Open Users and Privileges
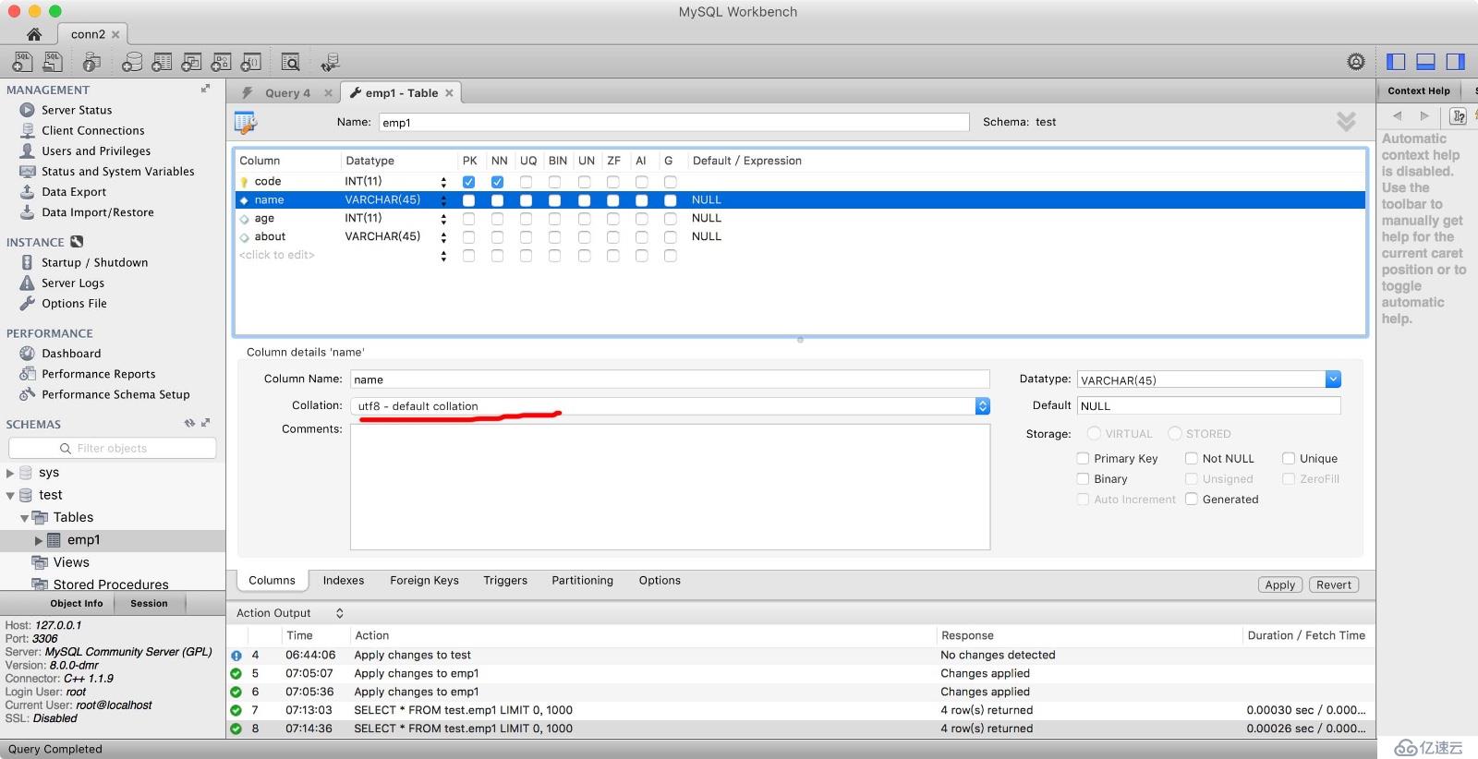The width and height of the screenshot is (1478, 759). 96,151
